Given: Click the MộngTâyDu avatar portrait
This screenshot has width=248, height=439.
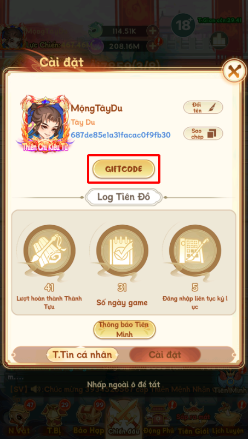Looking at the screenshot, I should pyautogui.click(x=45, y=124).
